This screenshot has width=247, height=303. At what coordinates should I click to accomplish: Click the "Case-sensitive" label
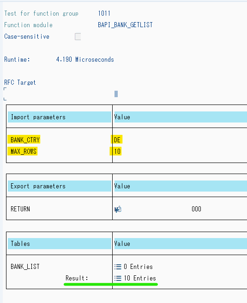(x=27, y=36)
